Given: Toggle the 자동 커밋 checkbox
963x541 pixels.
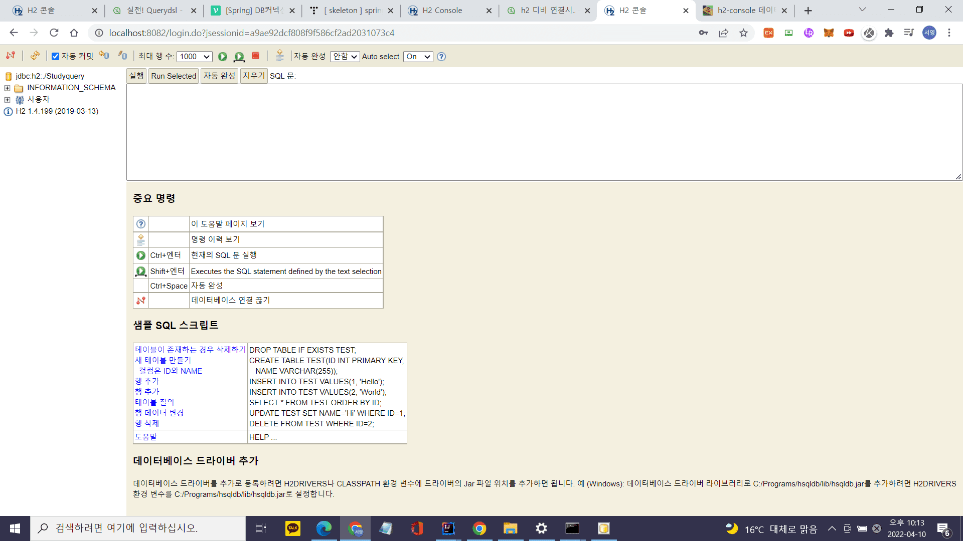Looking at the screenshot, I should point(56,57).
